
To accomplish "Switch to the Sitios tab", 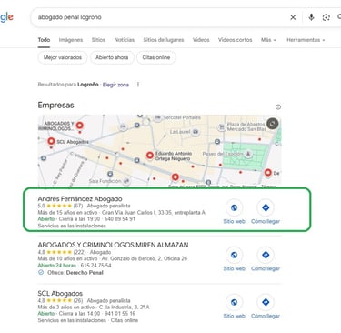I will click(x=98, y=40).
